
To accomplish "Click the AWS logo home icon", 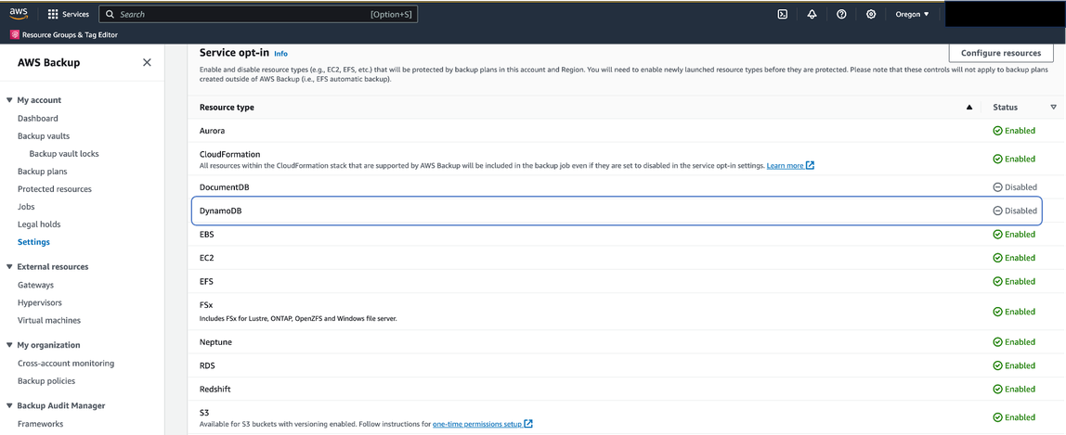I will (x=19, y=14).
